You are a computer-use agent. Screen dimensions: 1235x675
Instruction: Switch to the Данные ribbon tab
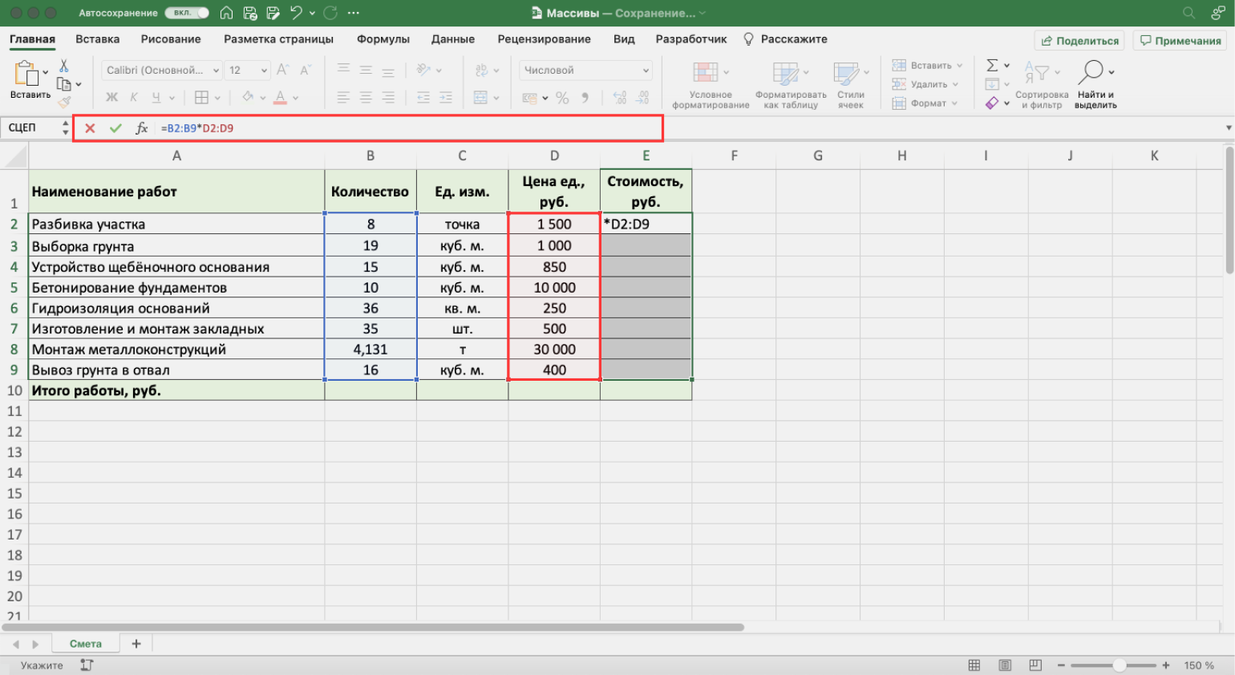(x=452, y=39)
